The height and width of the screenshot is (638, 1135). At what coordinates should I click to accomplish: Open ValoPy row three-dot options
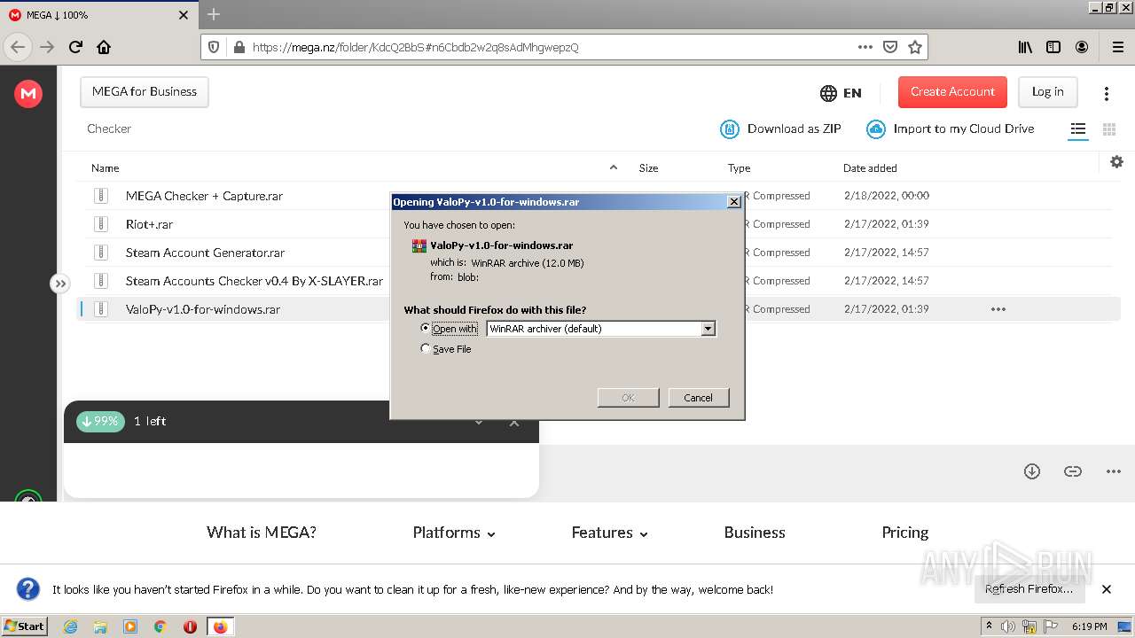pyautogui.click(x=998, y=309)
